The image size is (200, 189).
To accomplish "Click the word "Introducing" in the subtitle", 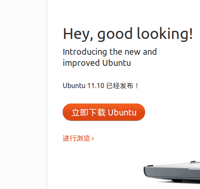I will (x=85, y=52).
